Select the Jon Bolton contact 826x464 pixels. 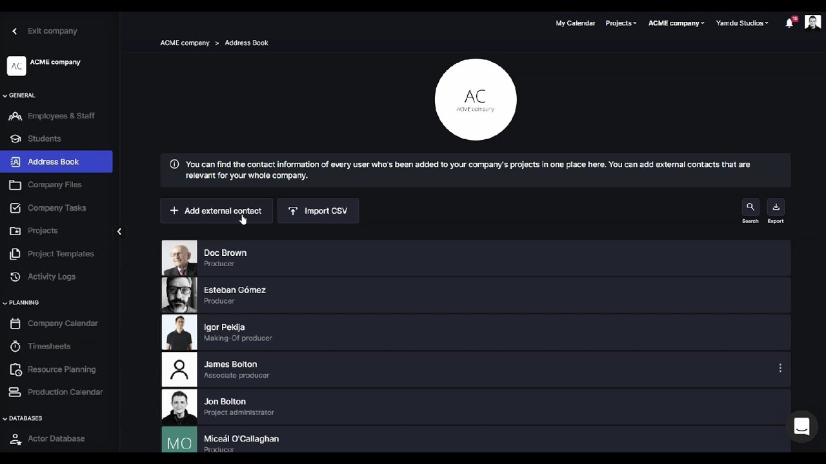476,407
